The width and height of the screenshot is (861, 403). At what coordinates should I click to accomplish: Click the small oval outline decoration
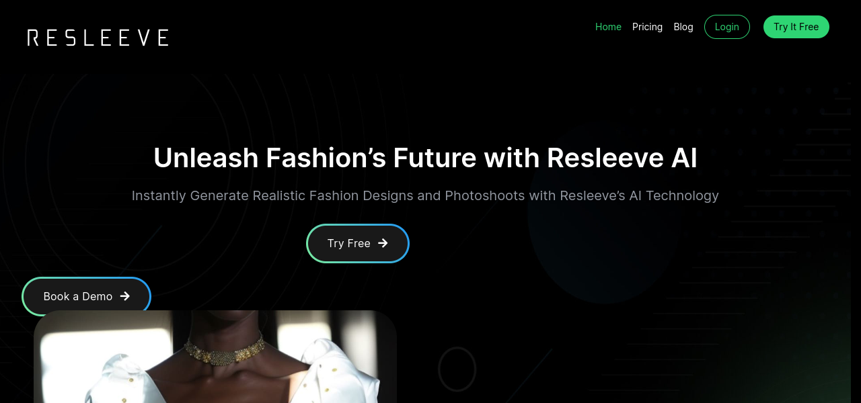[457, 369]
